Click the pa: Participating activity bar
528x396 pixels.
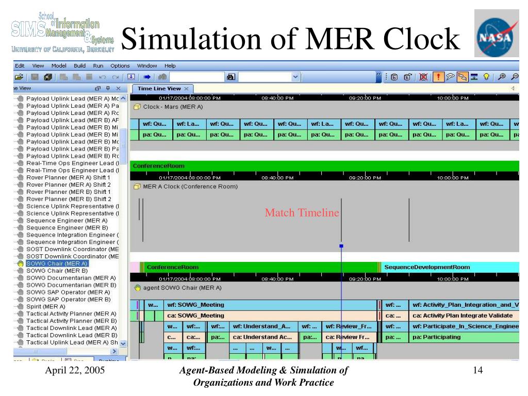[x=464, y=337]
